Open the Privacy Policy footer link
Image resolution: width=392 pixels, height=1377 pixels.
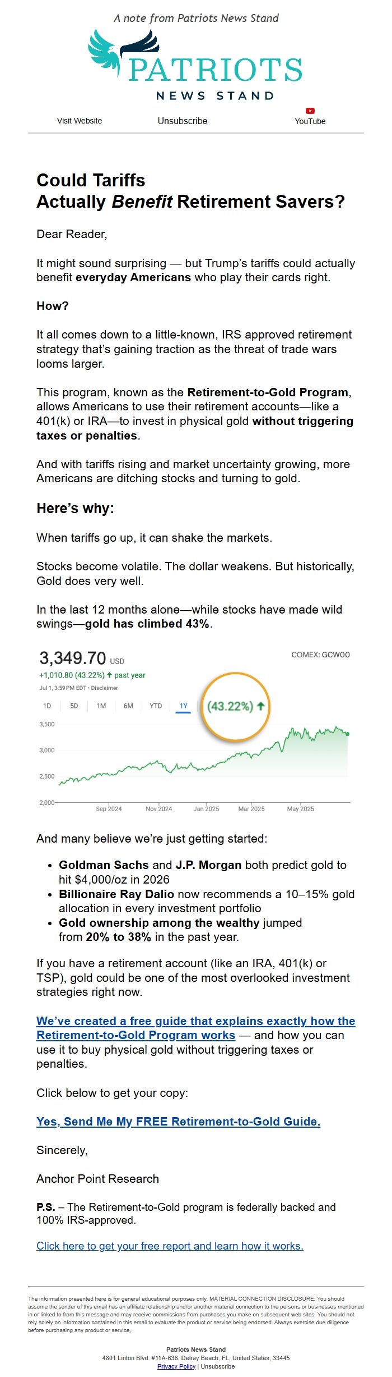176,1366
